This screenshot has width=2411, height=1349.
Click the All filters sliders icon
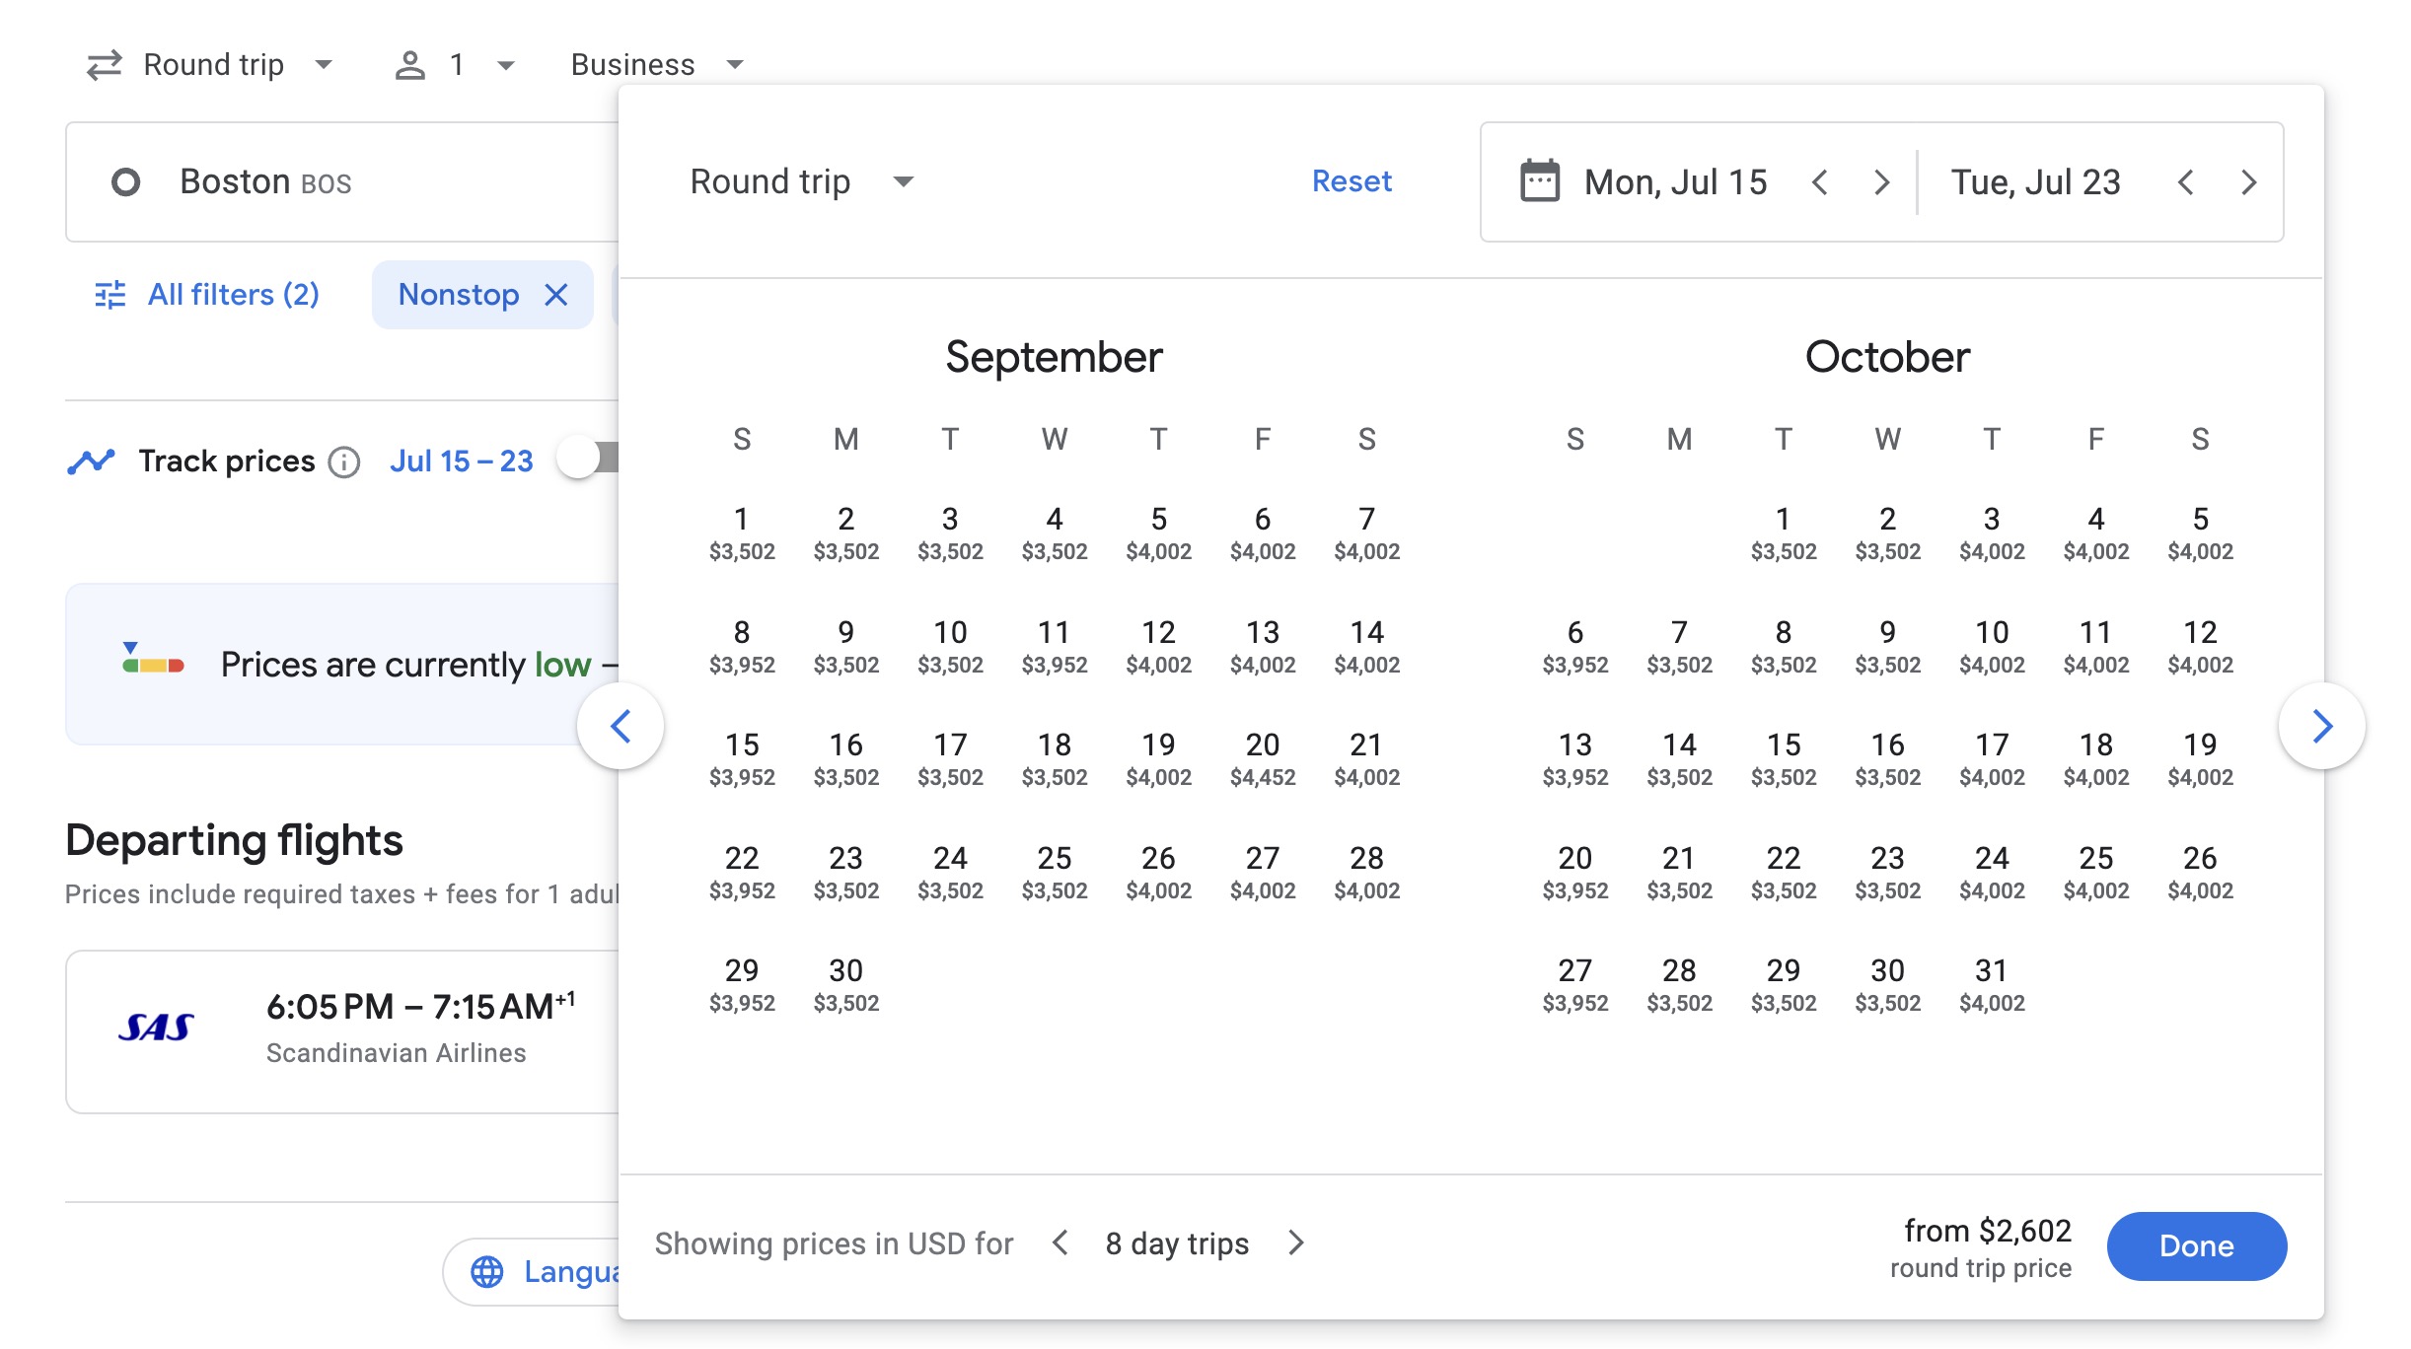110,294
